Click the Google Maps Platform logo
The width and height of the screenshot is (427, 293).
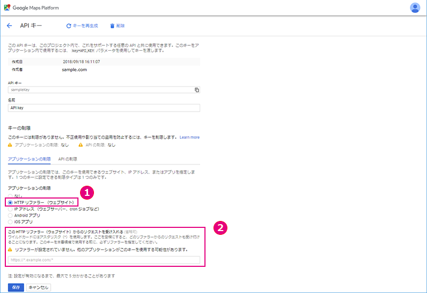coord(31,7)
